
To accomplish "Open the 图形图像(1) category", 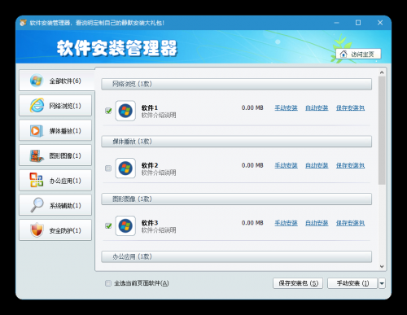I will 55,155.
